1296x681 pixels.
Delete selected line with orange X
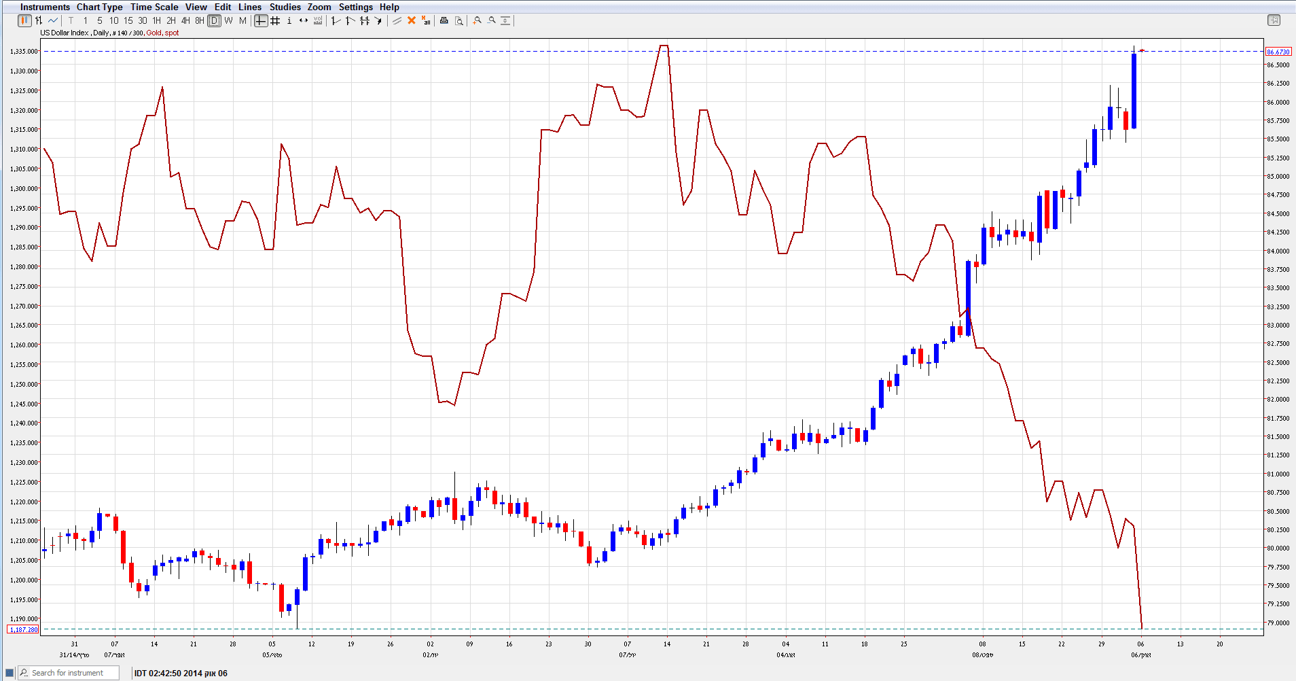coord(412,20)
